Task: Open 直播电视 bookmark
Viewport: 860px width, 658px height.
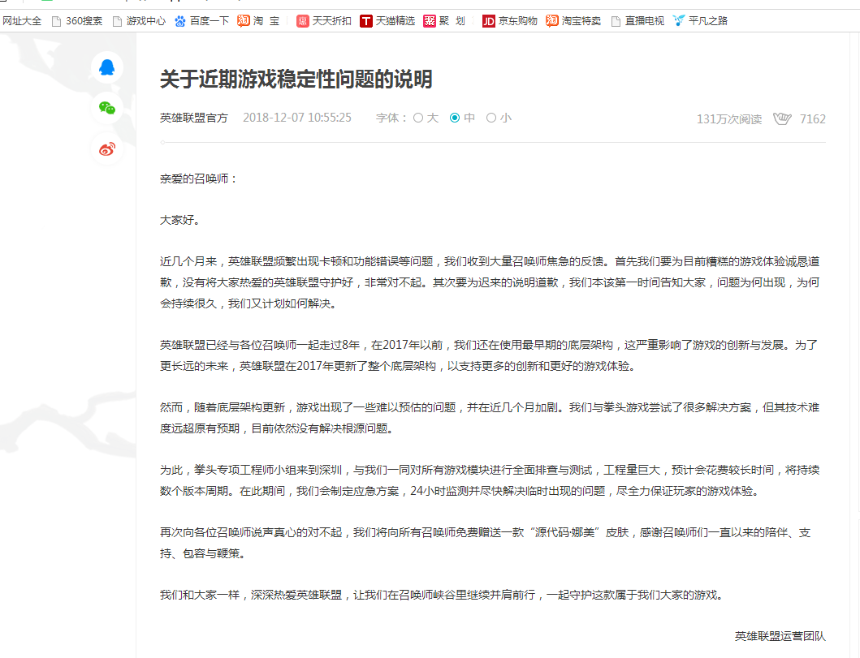Action: tap(637, 20)
